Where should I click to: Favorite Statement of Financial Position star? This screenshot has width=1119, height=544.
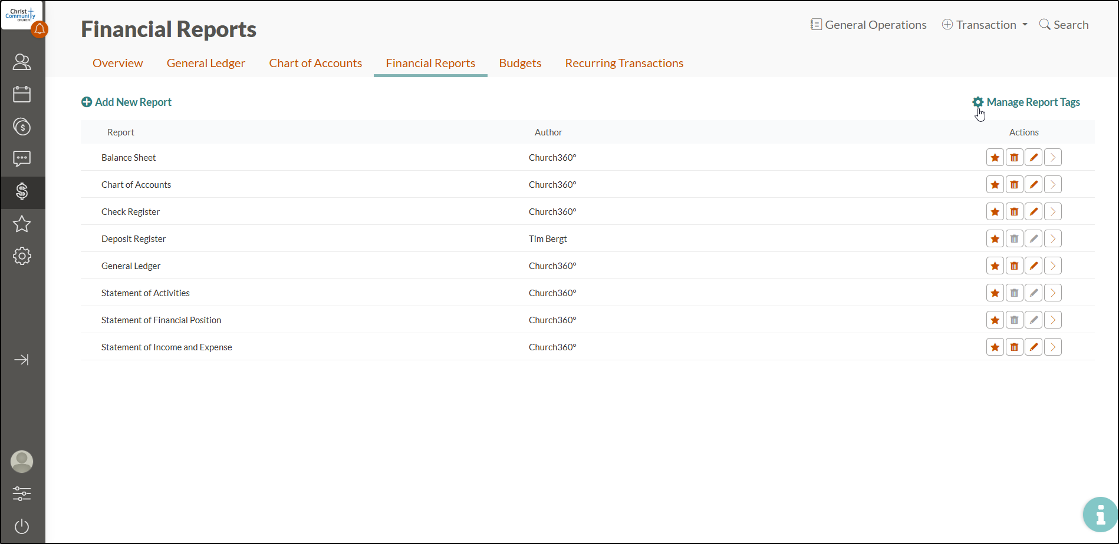pos(995,320)
